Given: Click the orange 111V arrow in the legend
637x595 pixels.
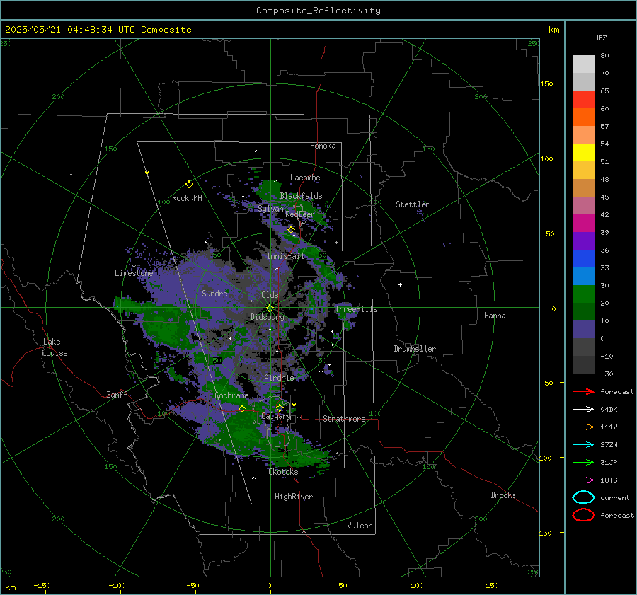Looking at the screenshot, I should pyautogui.click(x=583, y=427).
